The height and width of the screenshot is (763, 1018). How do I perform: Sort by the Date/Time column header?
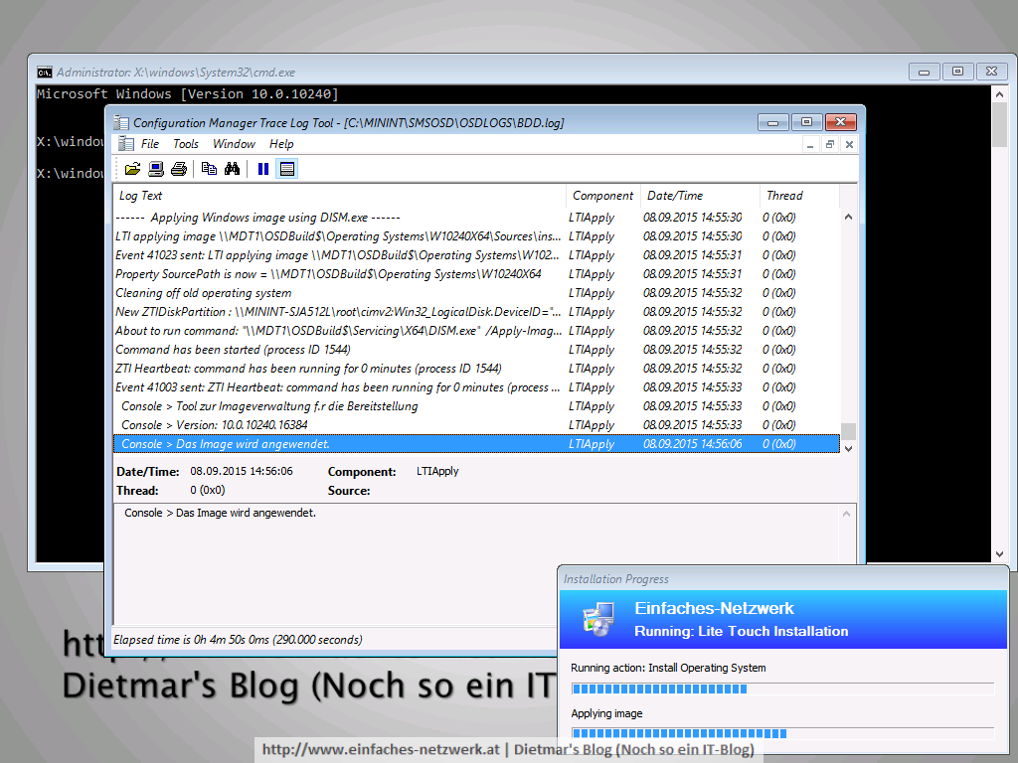click(x=700, y=196)
